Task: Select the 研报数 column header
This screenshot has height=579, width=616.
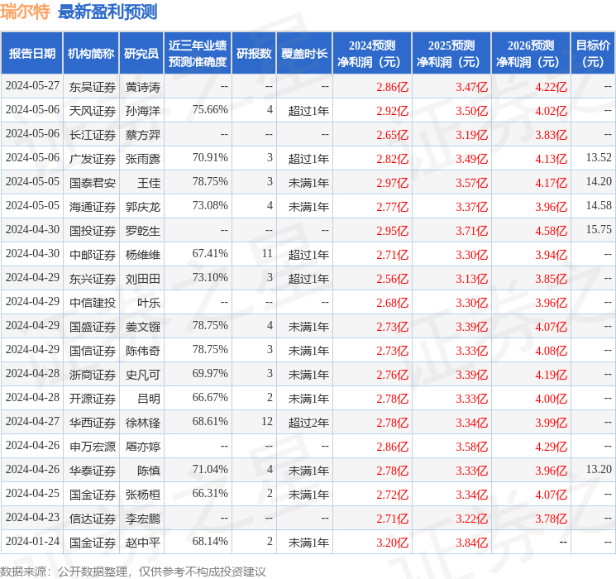Action: 254,54
